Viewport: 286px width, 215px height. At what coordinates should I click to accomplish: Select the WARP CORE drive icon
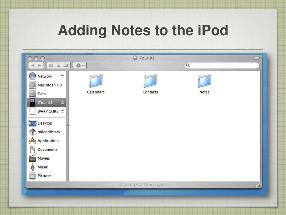tap(32, 111)
